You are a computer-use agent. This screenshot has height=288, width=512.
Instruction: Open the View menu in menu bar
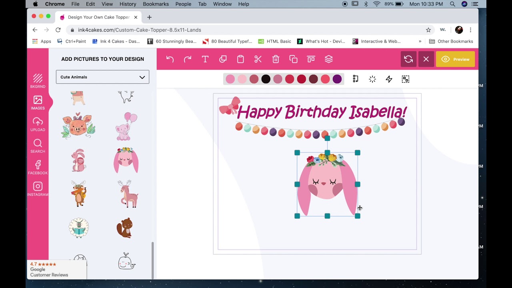point(107,4)
